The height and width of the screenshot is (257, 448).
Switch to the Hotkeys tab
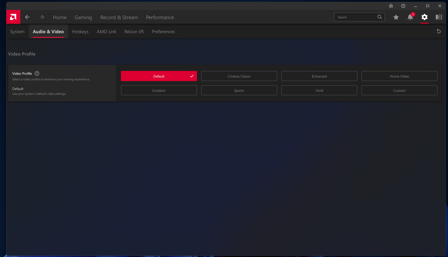click(80, 32)
